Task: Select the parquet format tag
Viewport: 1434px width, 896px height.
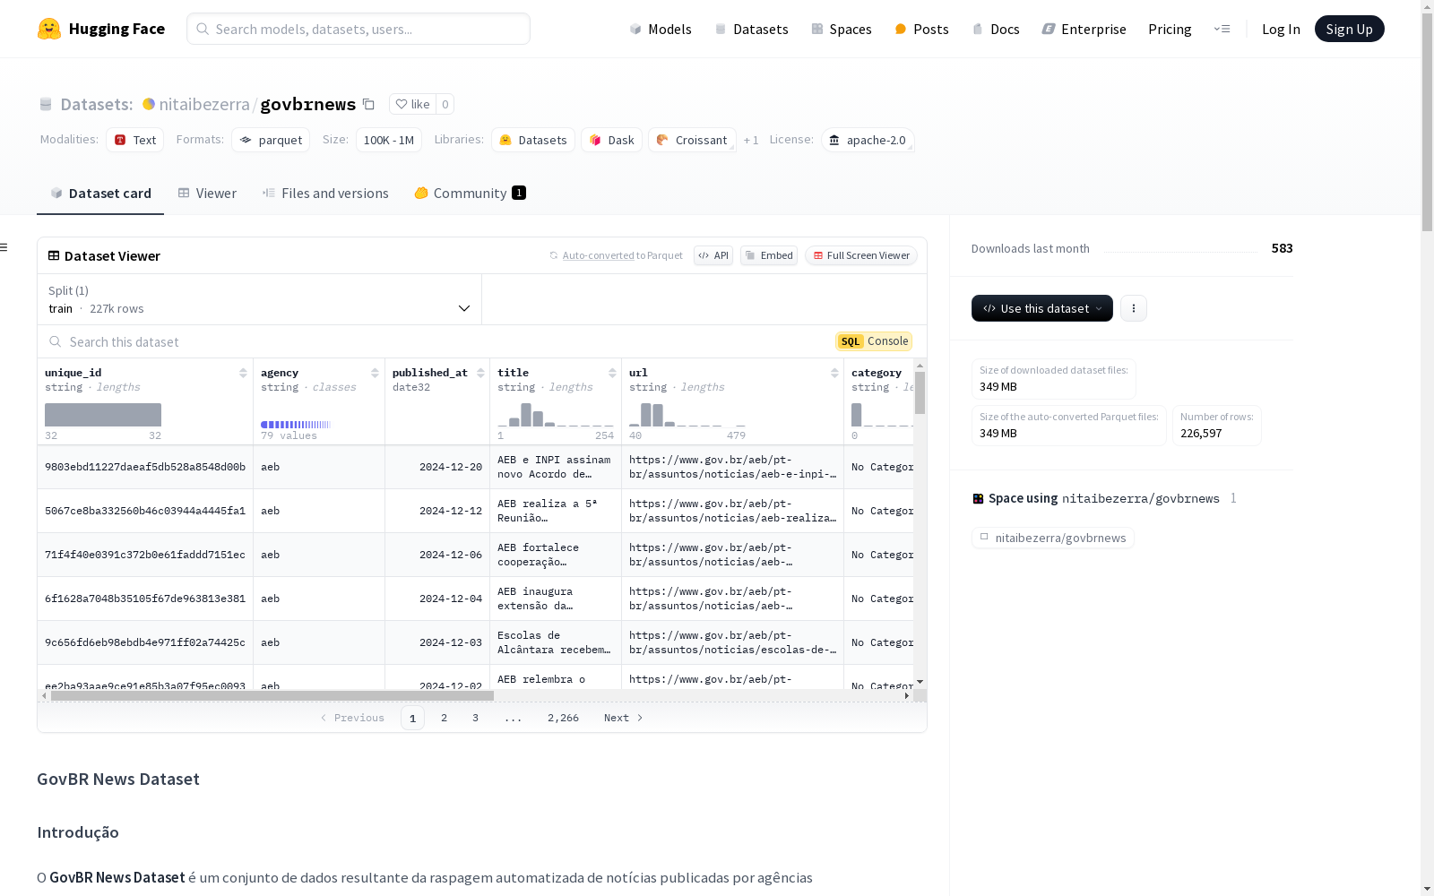Action: tap(271, 140)
